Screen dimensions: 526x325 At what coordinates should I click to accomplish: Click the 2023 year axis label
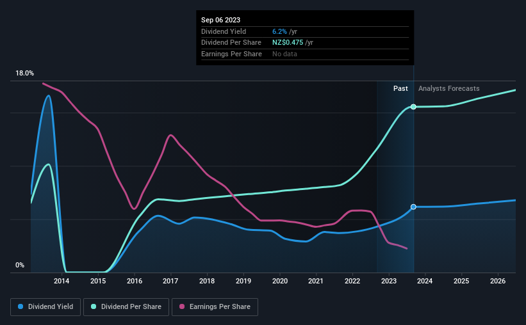pyautogui.click(x=389, y=281)
